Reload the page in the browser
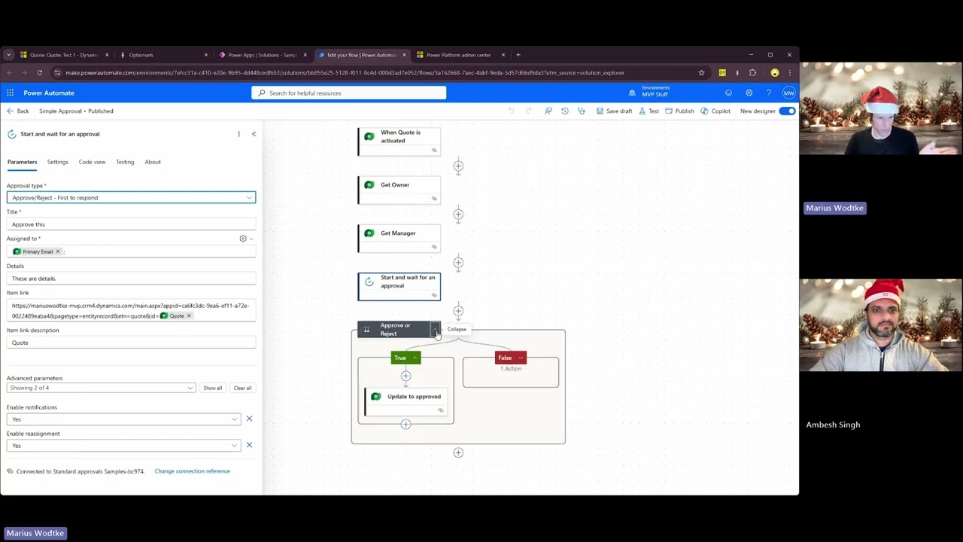Image resolution: width=963 pixels, height=542 pixels. pos(39,73)
